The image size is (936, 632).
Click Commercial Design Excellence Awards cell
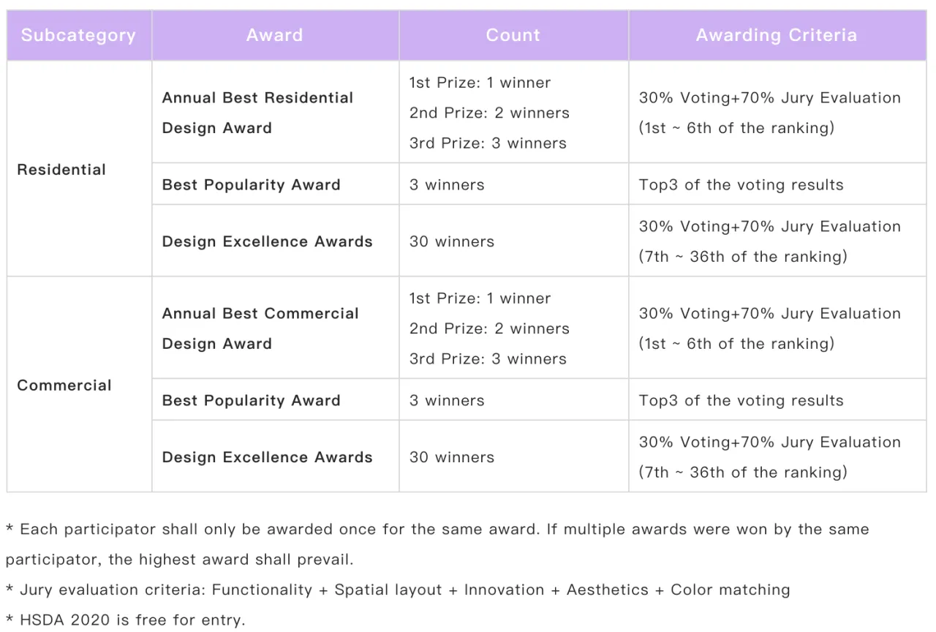268,457
